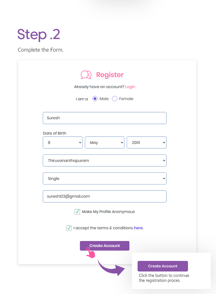Screen dimensions: 216x294
Task: Toggle the accept terms & conditions checkbox
Action: [69, 228]
